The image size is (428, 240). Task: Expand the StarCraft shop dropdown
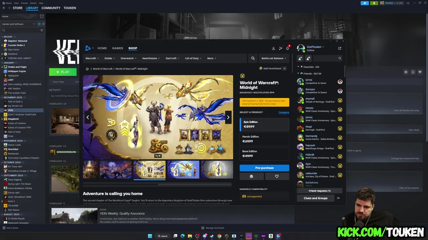coord(173,58)
